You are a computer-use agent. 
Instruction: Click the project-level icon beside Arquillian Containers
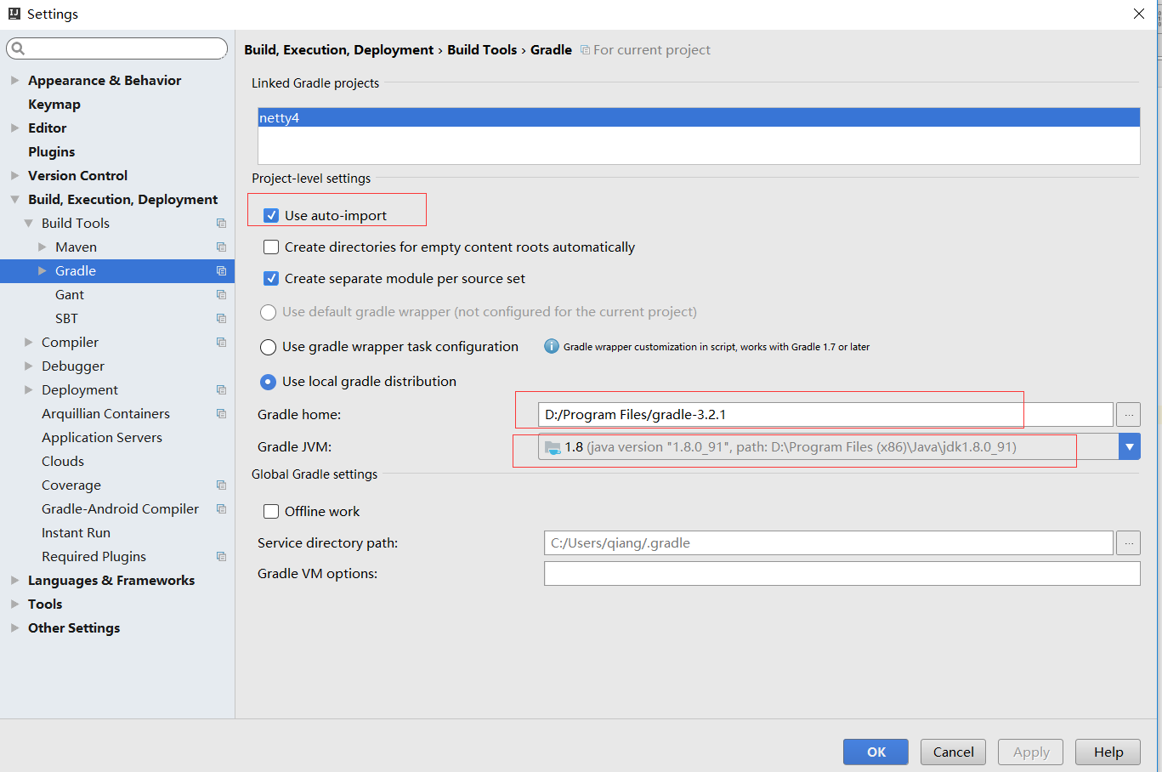point(221,414)
